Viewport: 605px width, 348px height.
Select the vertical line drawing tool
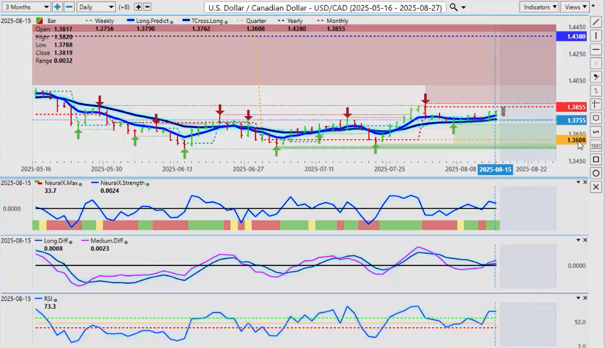[x=596, y=36]
